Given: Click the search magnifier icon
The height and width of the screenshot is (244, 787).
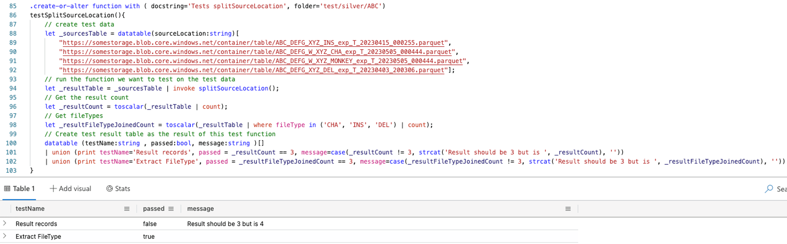Looking at the screenshot, I should (769, 189).
